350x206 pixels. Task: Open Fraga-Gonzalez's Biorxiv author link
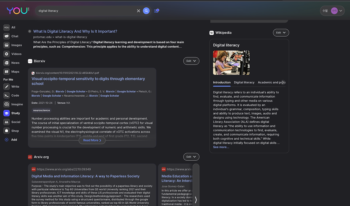tap(60, 92)
